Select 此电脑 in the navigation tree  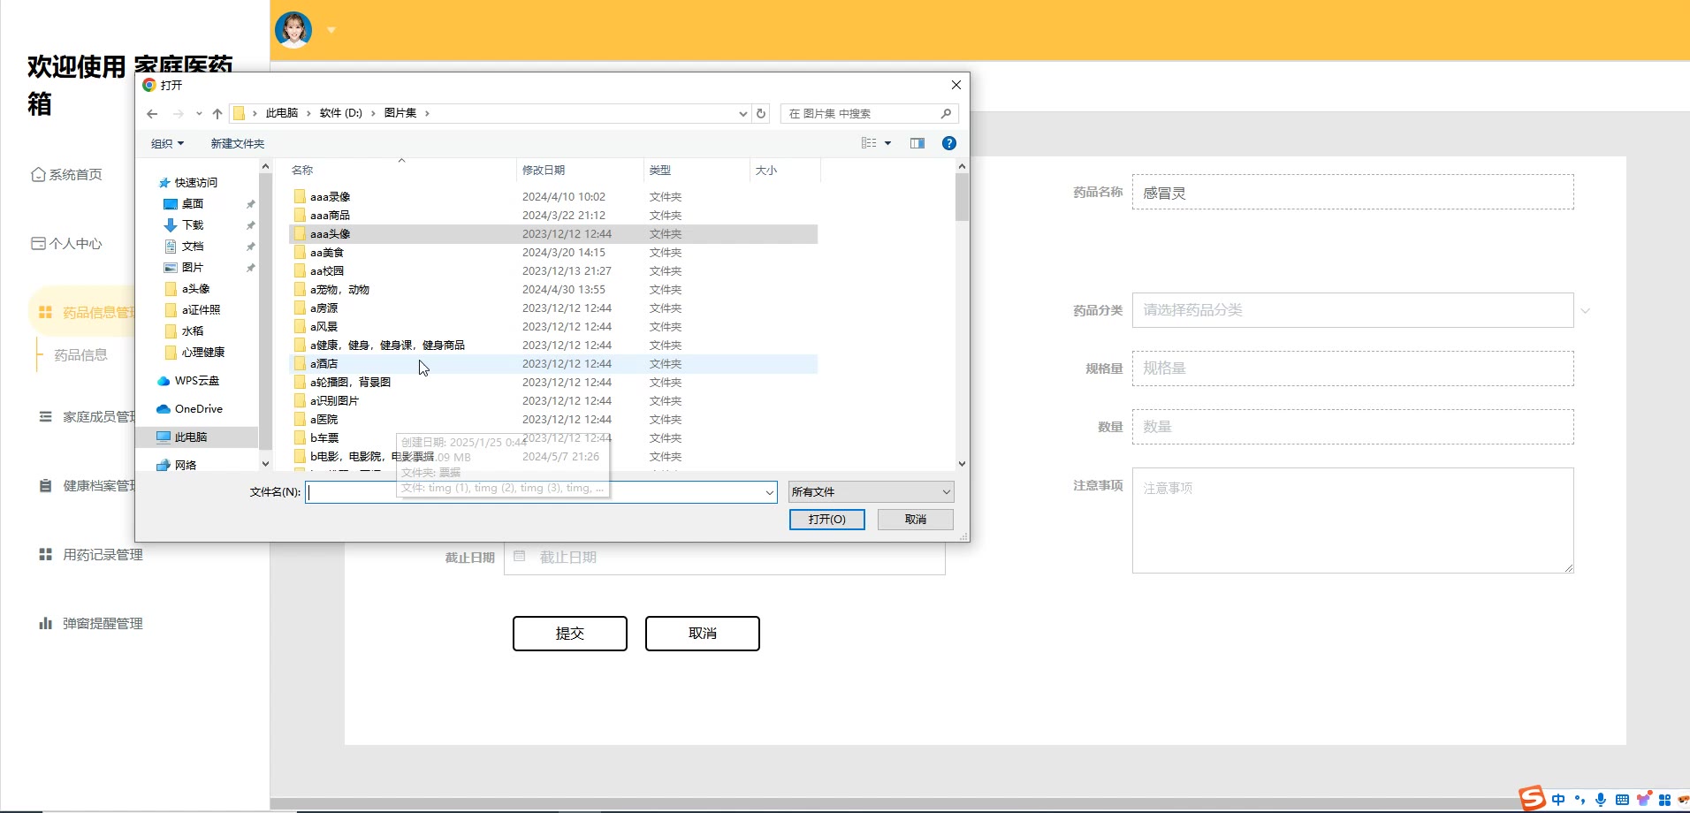tap(190, 437)
